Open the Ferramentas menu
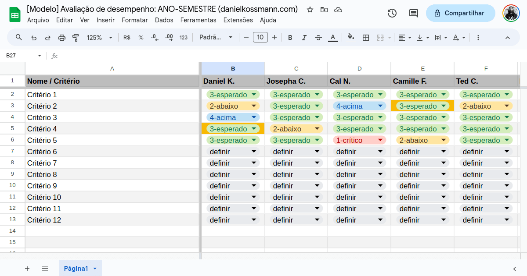Screen dimensions: 527x276 198,20
